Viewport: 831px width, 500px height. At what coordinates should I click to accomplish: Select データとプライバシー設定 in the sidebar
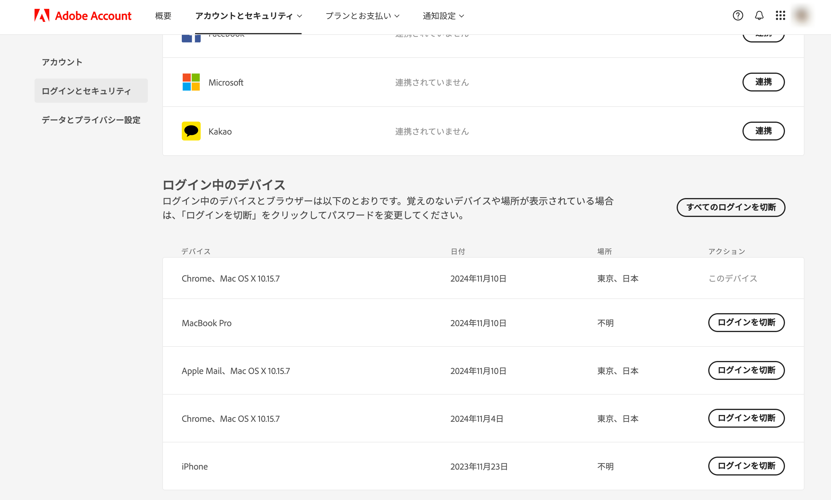[x=91, y=120]
